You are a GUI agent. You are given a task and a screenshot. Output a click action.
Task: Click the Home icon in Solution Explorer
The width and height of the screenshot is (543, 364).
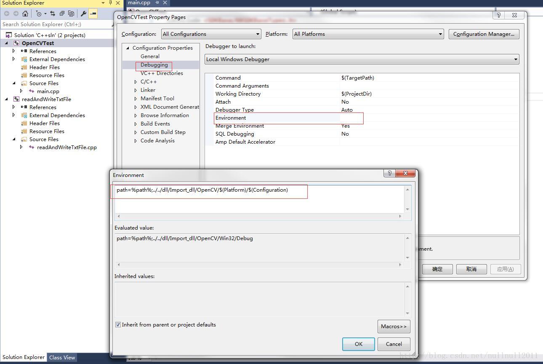tap(25, 13)
